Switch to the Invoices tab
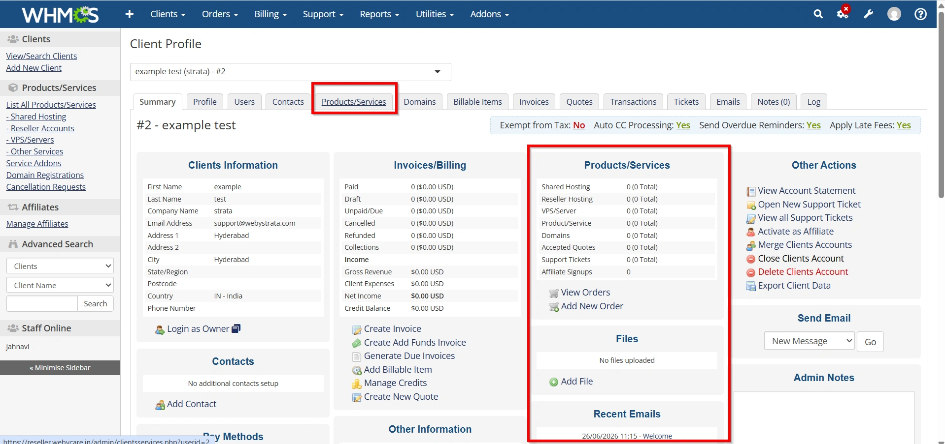Screen dimensions: 945x444 [534, 102]
